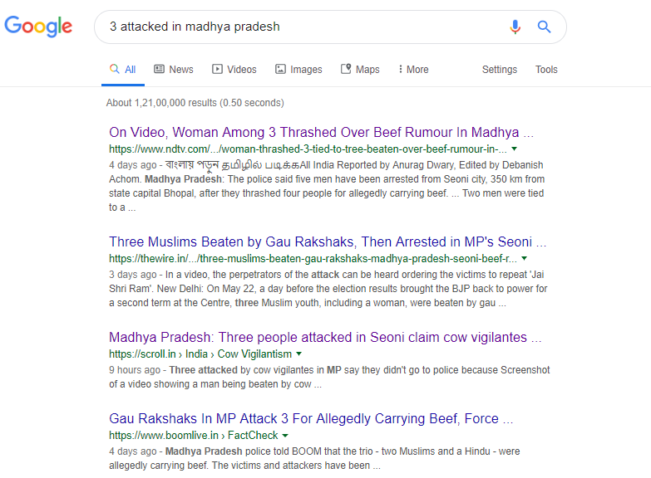Screen dimensions: 651x478
Task: Open search Tools
Action: 546,69
